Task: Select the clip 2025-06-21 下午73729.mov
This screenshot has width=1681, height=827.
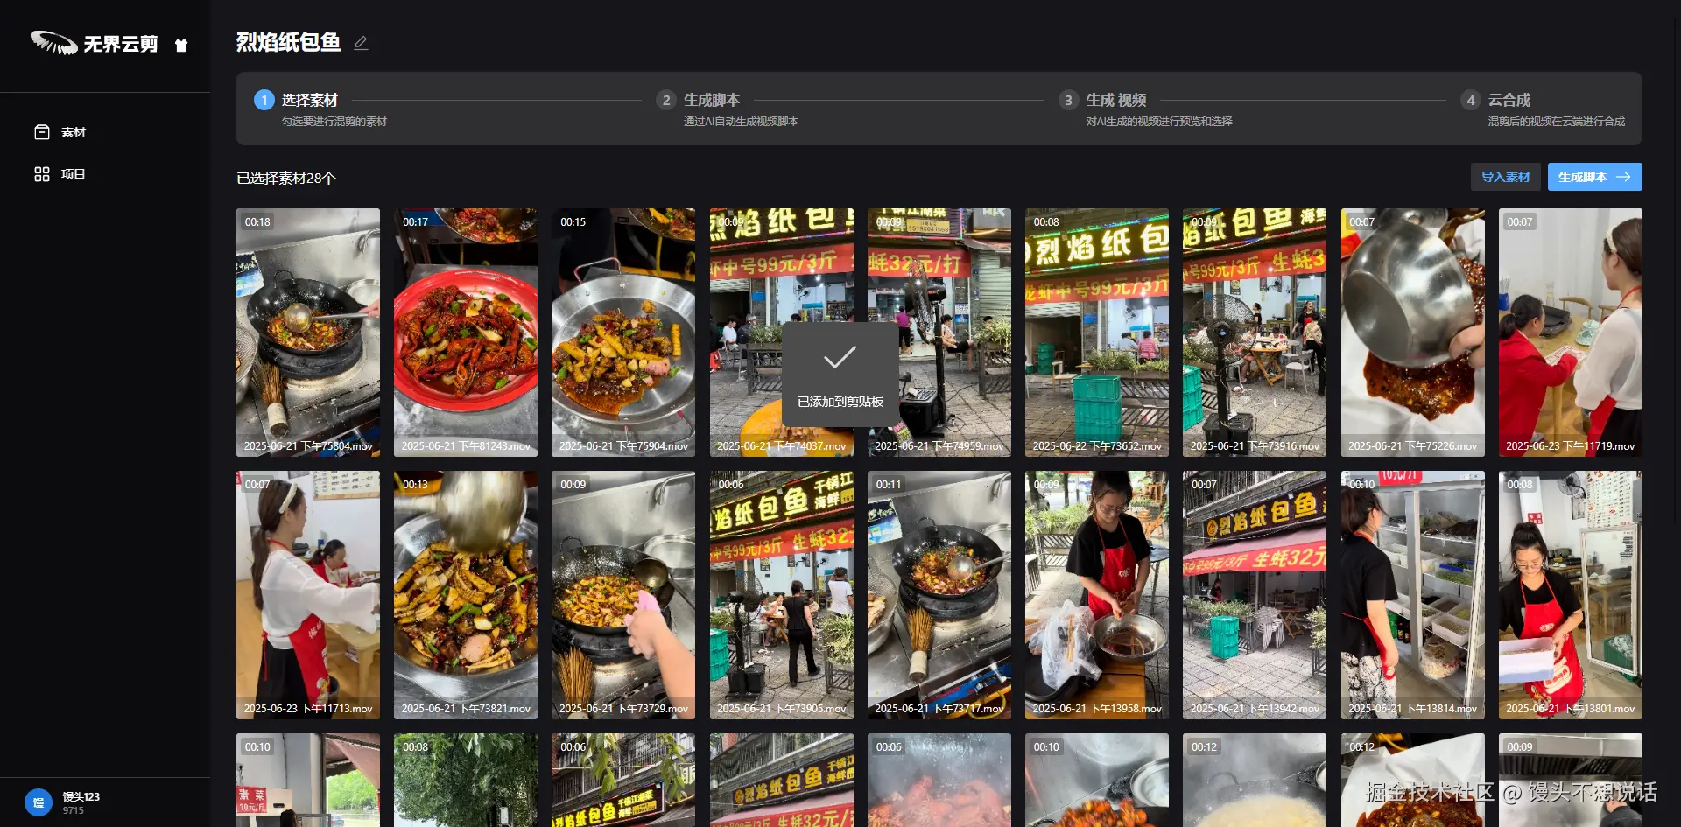Action: 623,595
